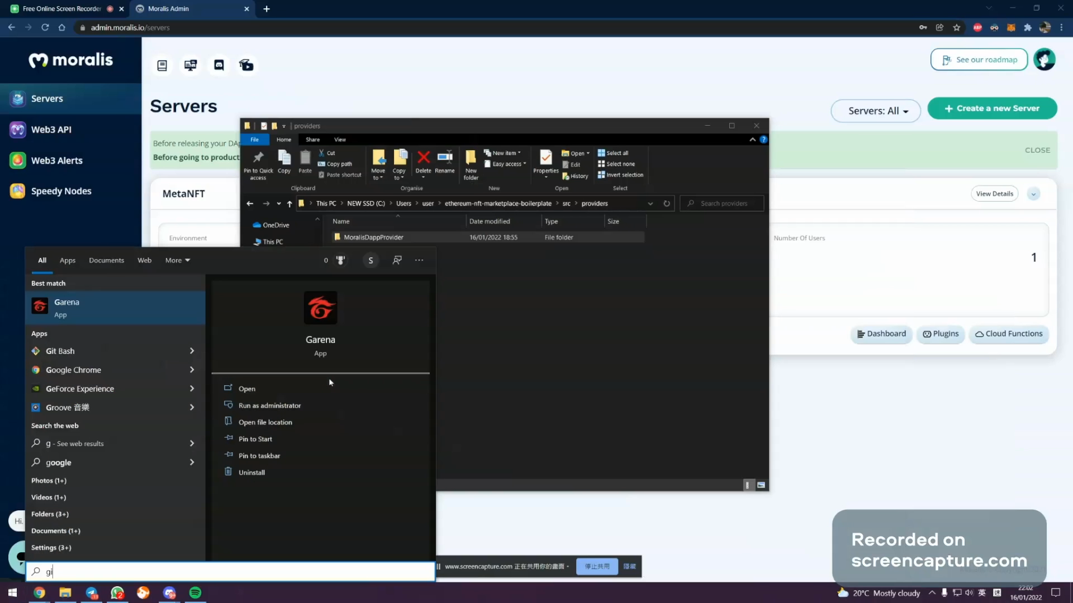Go up one folder level in Explorer
This screenshot has height=603, width=1073.
pyautogui.click(x=289, y=204)
